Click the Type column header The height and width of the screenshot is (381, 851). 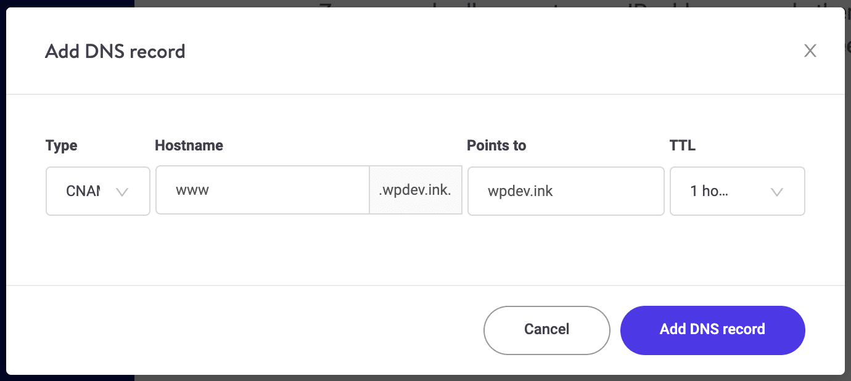click(61, 145)
